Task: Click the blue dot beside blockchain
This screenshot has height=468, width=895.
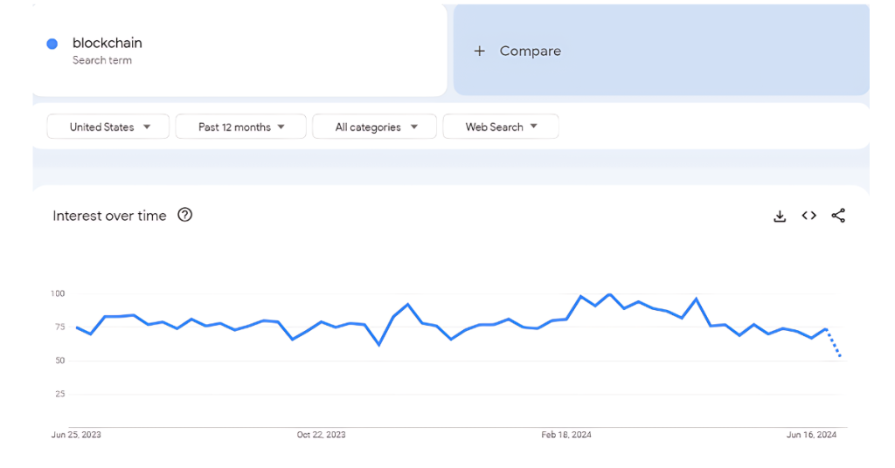Action: (52, 44)
